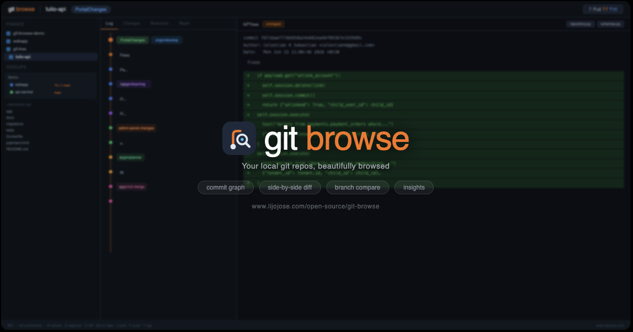Screen dimensions: 633x332
Task: Click the Pull button in top-right corner
Action: pyautogui.click(x=603, y=9)
